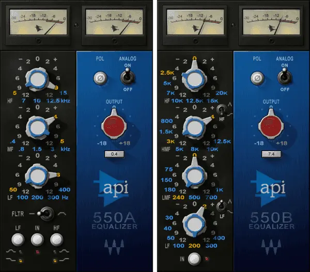
Task: Flip the 550A Analog on/off switch
Action: [x=128, y=77]
